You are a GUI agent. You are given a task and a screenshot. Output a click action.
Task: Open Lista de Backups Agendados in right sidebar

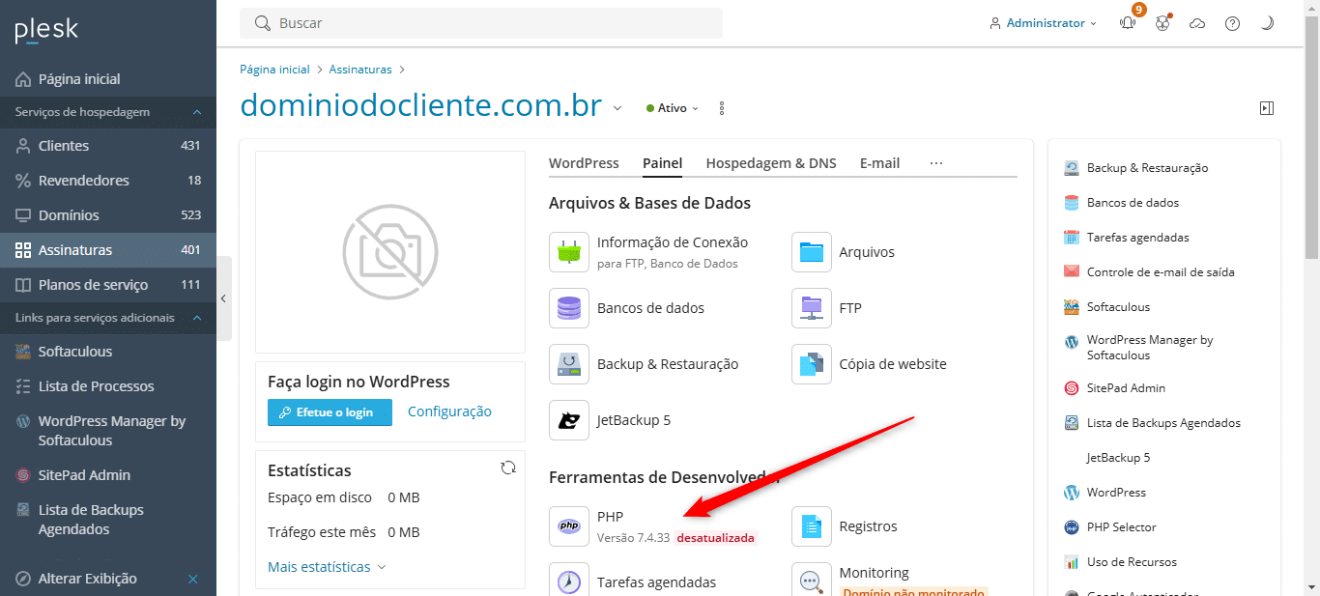(1163, 423)
